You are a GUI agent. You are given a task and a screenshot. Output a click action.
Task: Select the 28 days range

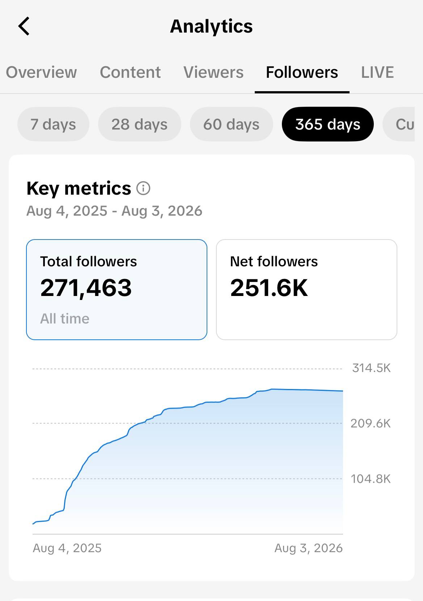tap(139, 124)
